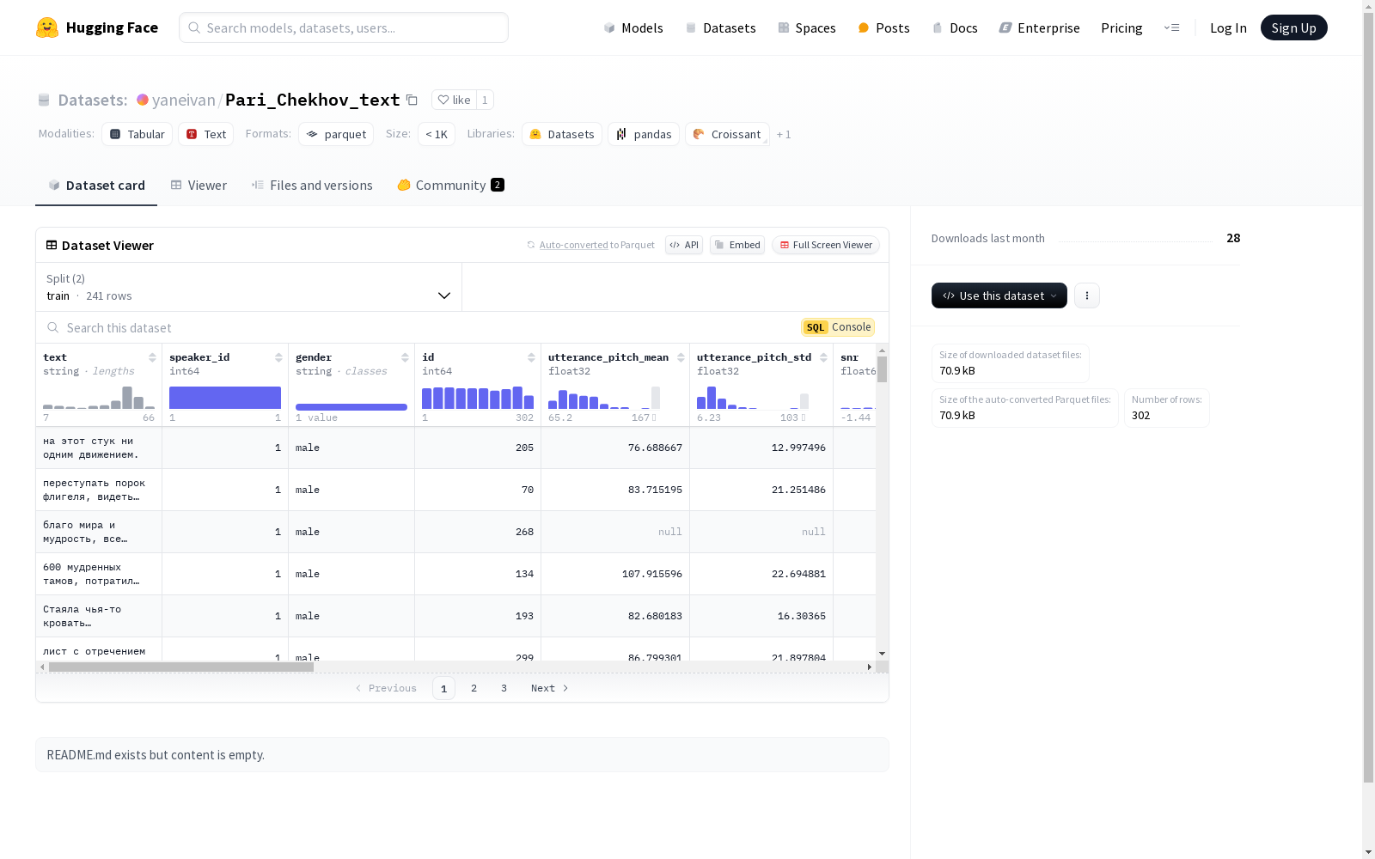Switch to the Viewer tab

199,186
